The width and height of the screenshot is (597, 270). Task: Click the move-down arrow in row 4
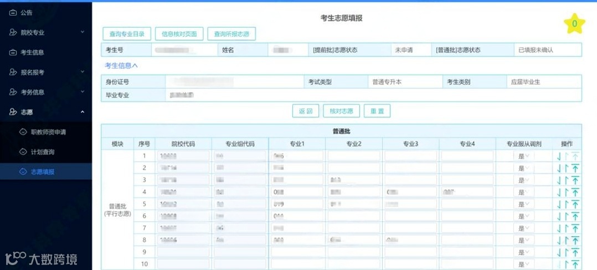(559, 193)
